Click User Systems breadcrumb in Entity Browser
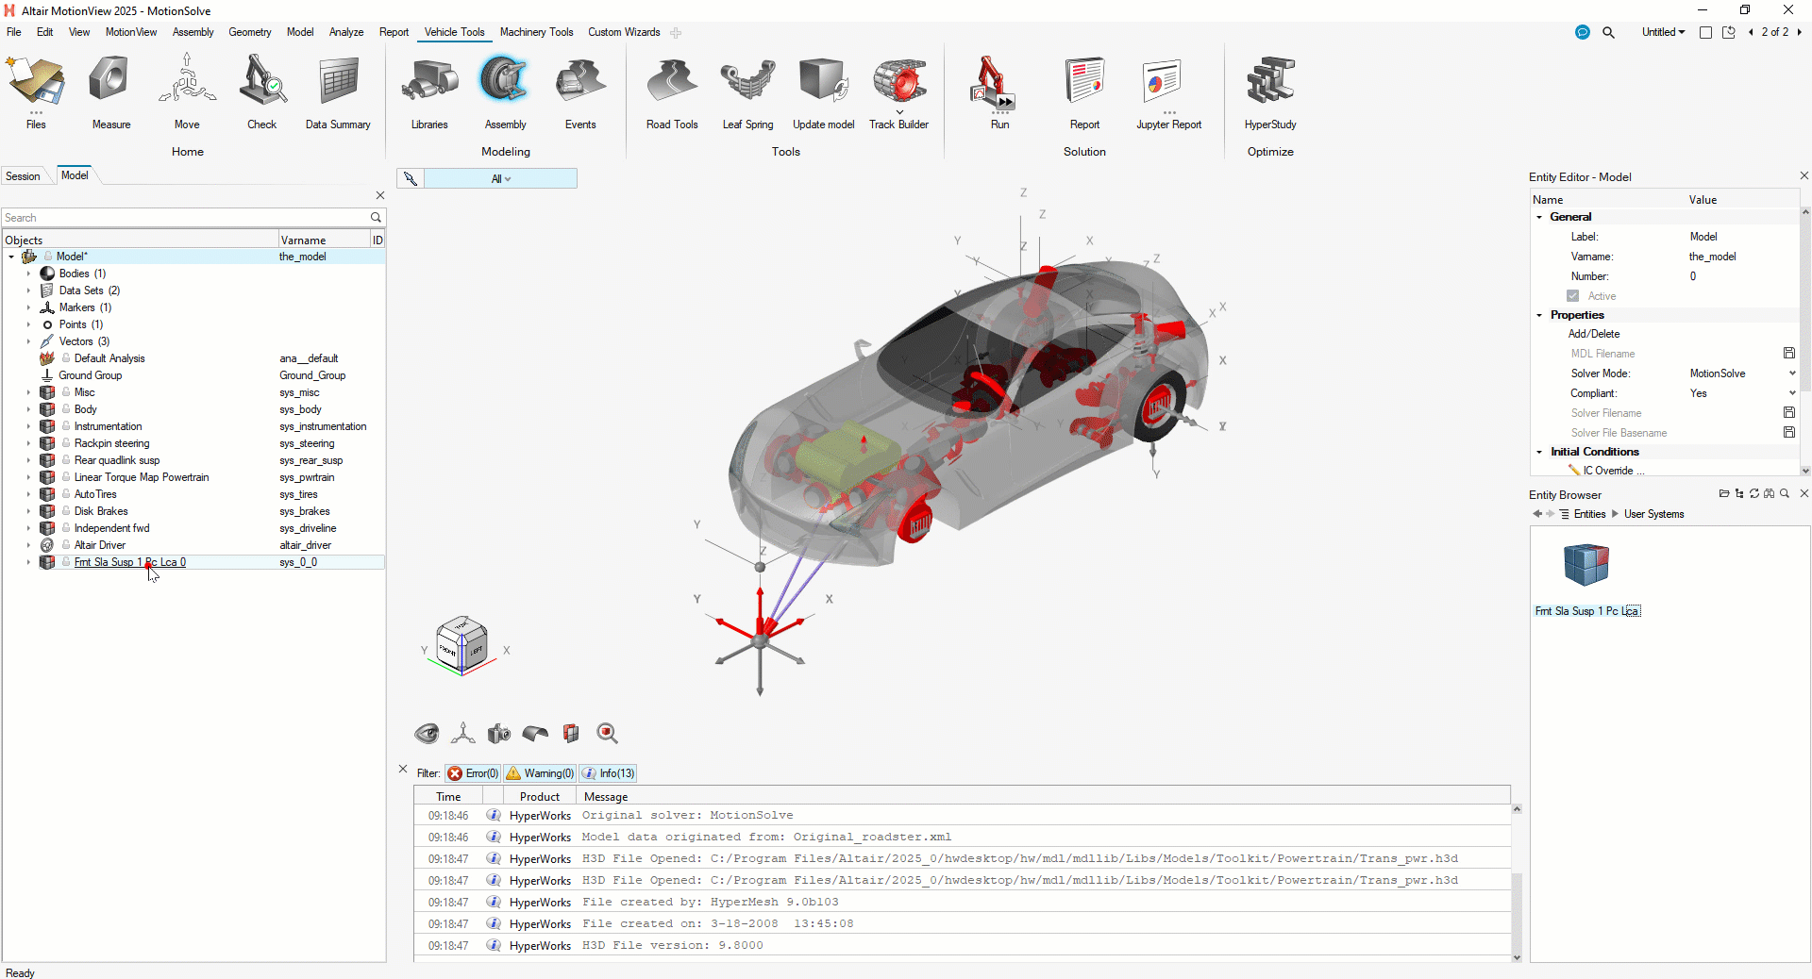The width and height of the screenshot is (1812, 979). 1653,514
